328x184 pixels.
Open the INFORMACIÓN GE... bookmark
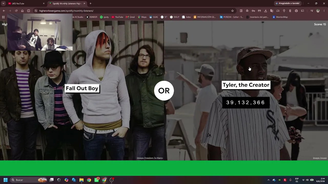tap(205, 17)
